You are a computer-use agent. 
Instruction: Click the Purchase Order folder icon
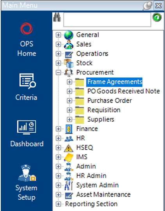80,101
